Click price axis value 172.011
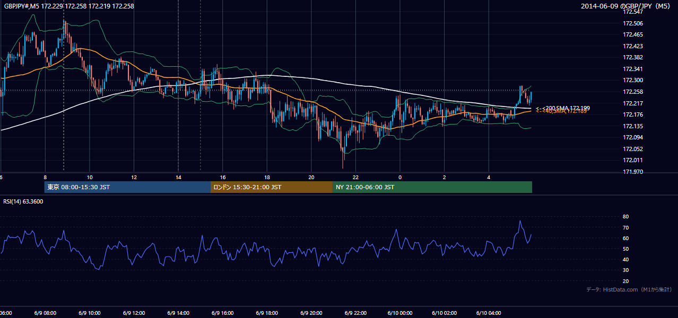 (x=632, y=160)
